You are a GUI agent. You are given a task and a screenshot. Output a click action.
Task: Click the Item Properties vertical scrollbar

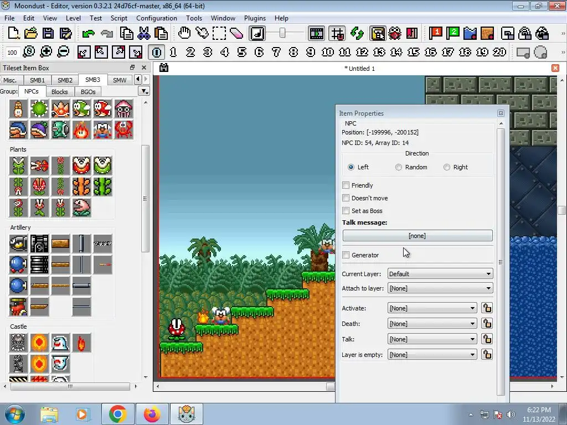[501, 262]
